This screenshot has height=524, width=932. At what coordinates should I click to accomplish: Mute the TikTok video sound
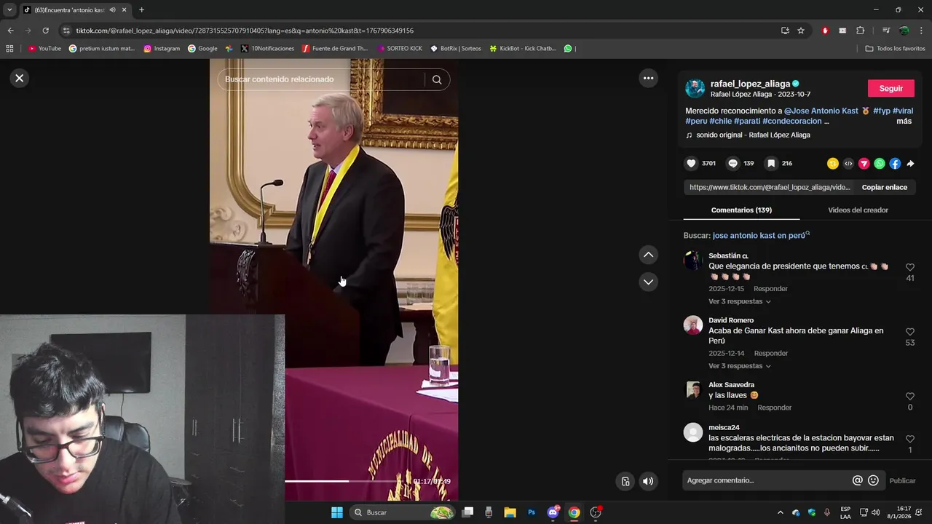[648, 481]
